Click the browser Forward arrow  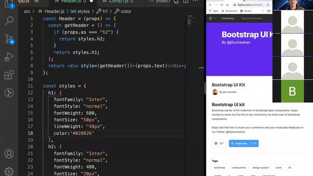tap(216, 5)
